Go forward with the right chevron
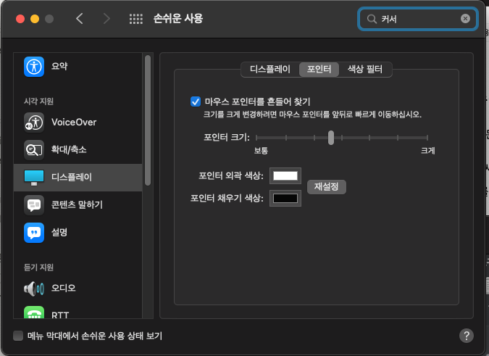This screenshot has width=489, height=356. point(106,19)
